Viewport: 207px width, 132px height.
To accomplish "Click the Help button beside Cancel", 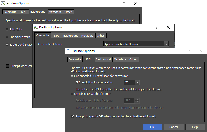I will (195, 127).
